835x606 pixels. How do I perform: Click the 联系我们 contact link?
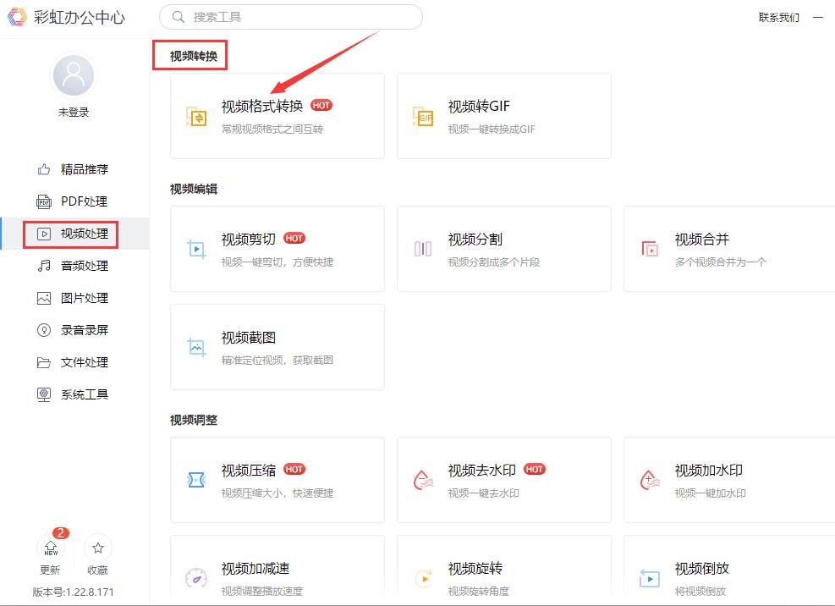coord(778,18)
